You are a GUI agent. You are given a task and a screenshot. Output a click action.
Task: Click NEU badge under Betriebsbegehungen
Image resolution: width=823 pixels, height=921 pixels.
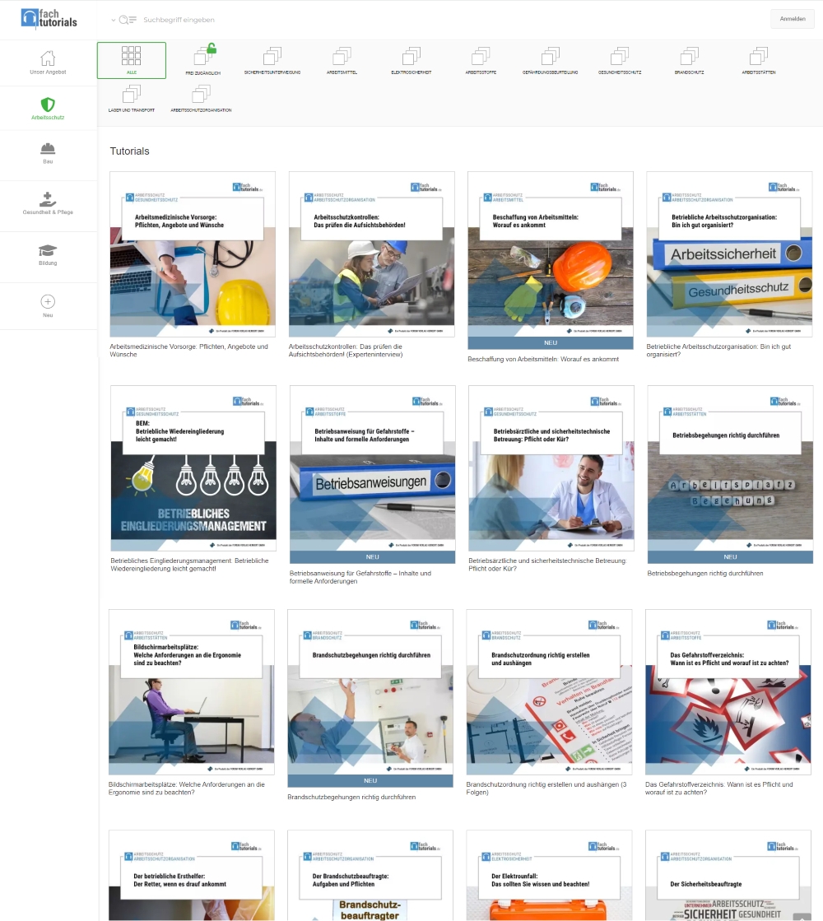click(x=730, y=557)
